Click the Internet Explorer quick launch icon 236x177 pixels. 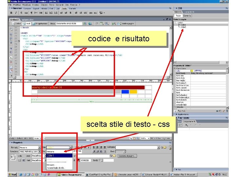click(x=21, y=175)
